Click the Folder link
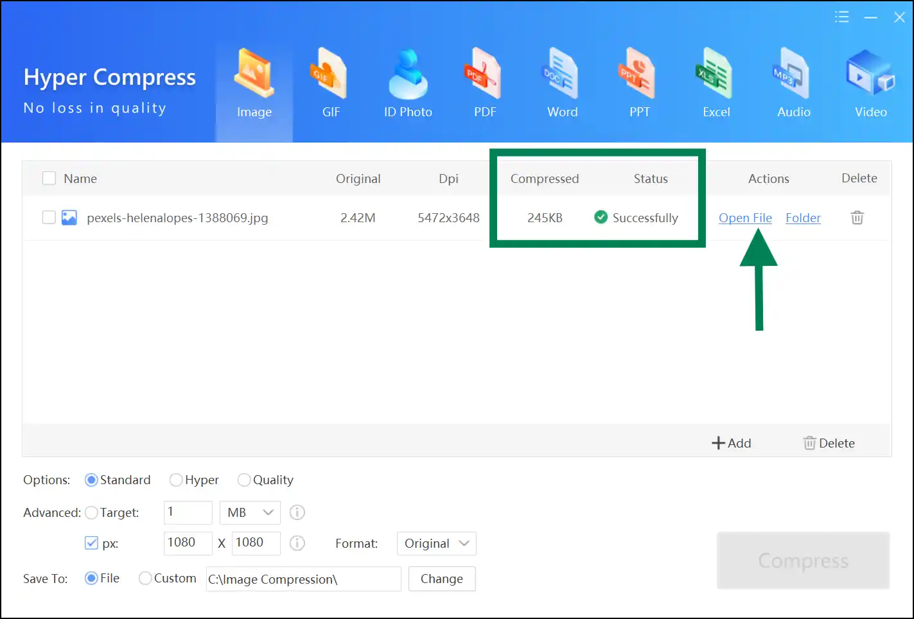 coord(803,218)
